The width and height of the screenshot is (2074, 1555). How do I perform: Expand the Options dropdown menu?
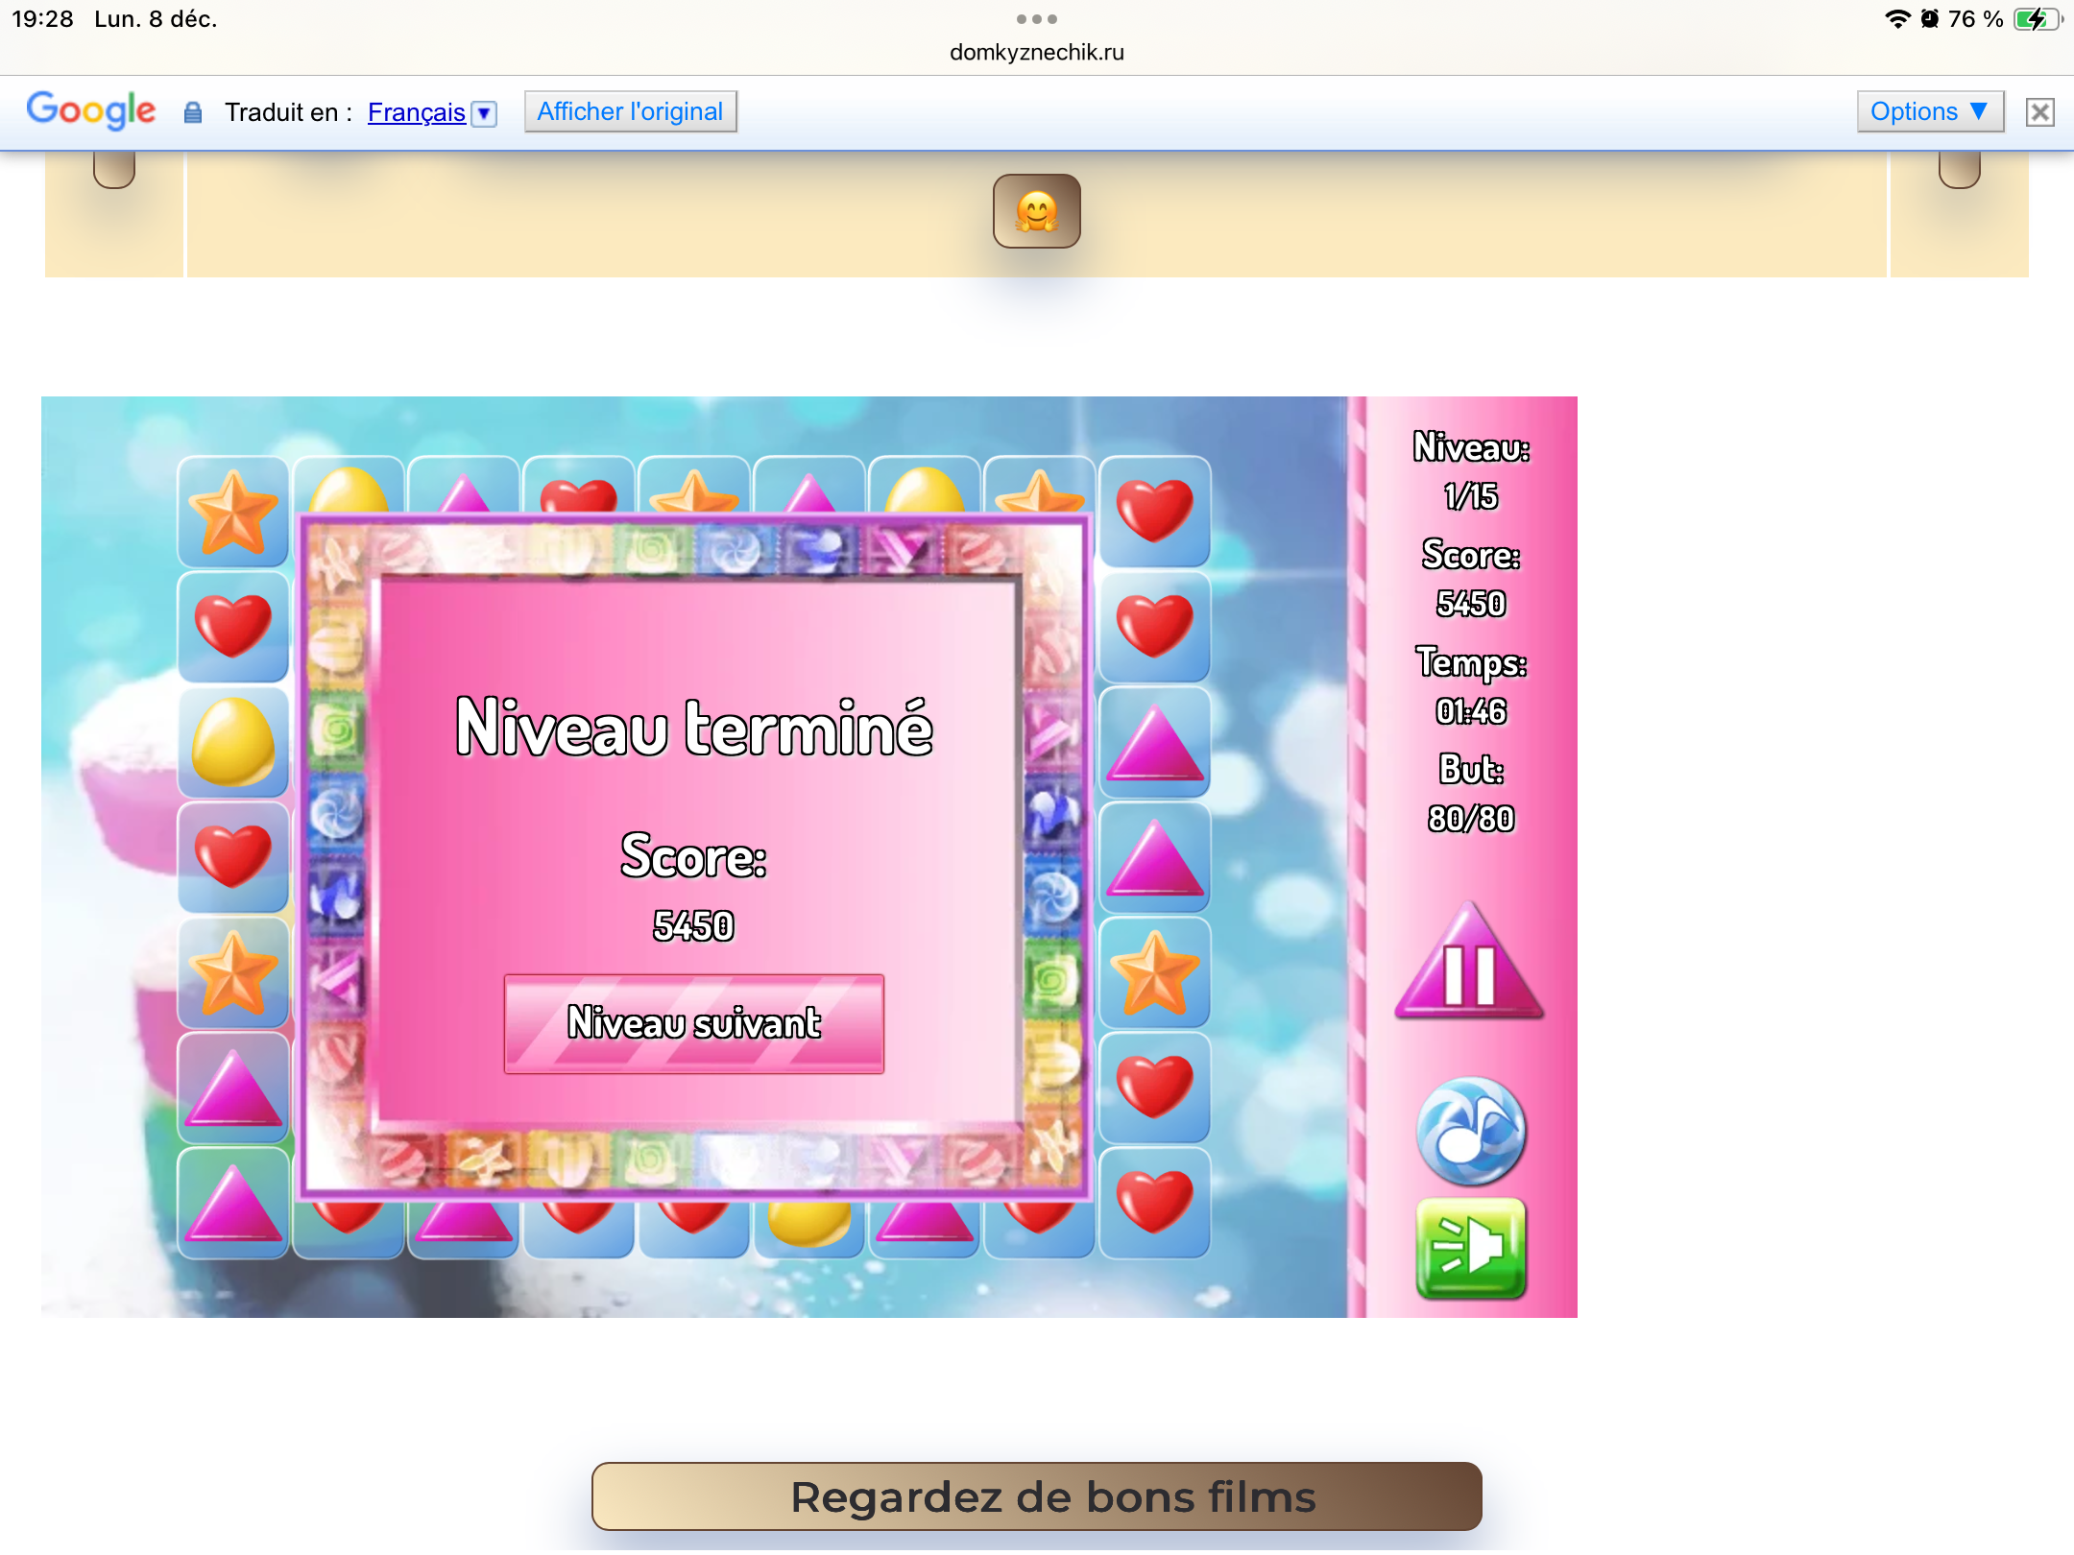click(x=1929, y=111)
